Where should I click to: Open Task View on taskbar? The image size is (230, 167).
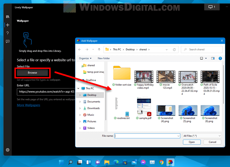click(x=80, y=162)
